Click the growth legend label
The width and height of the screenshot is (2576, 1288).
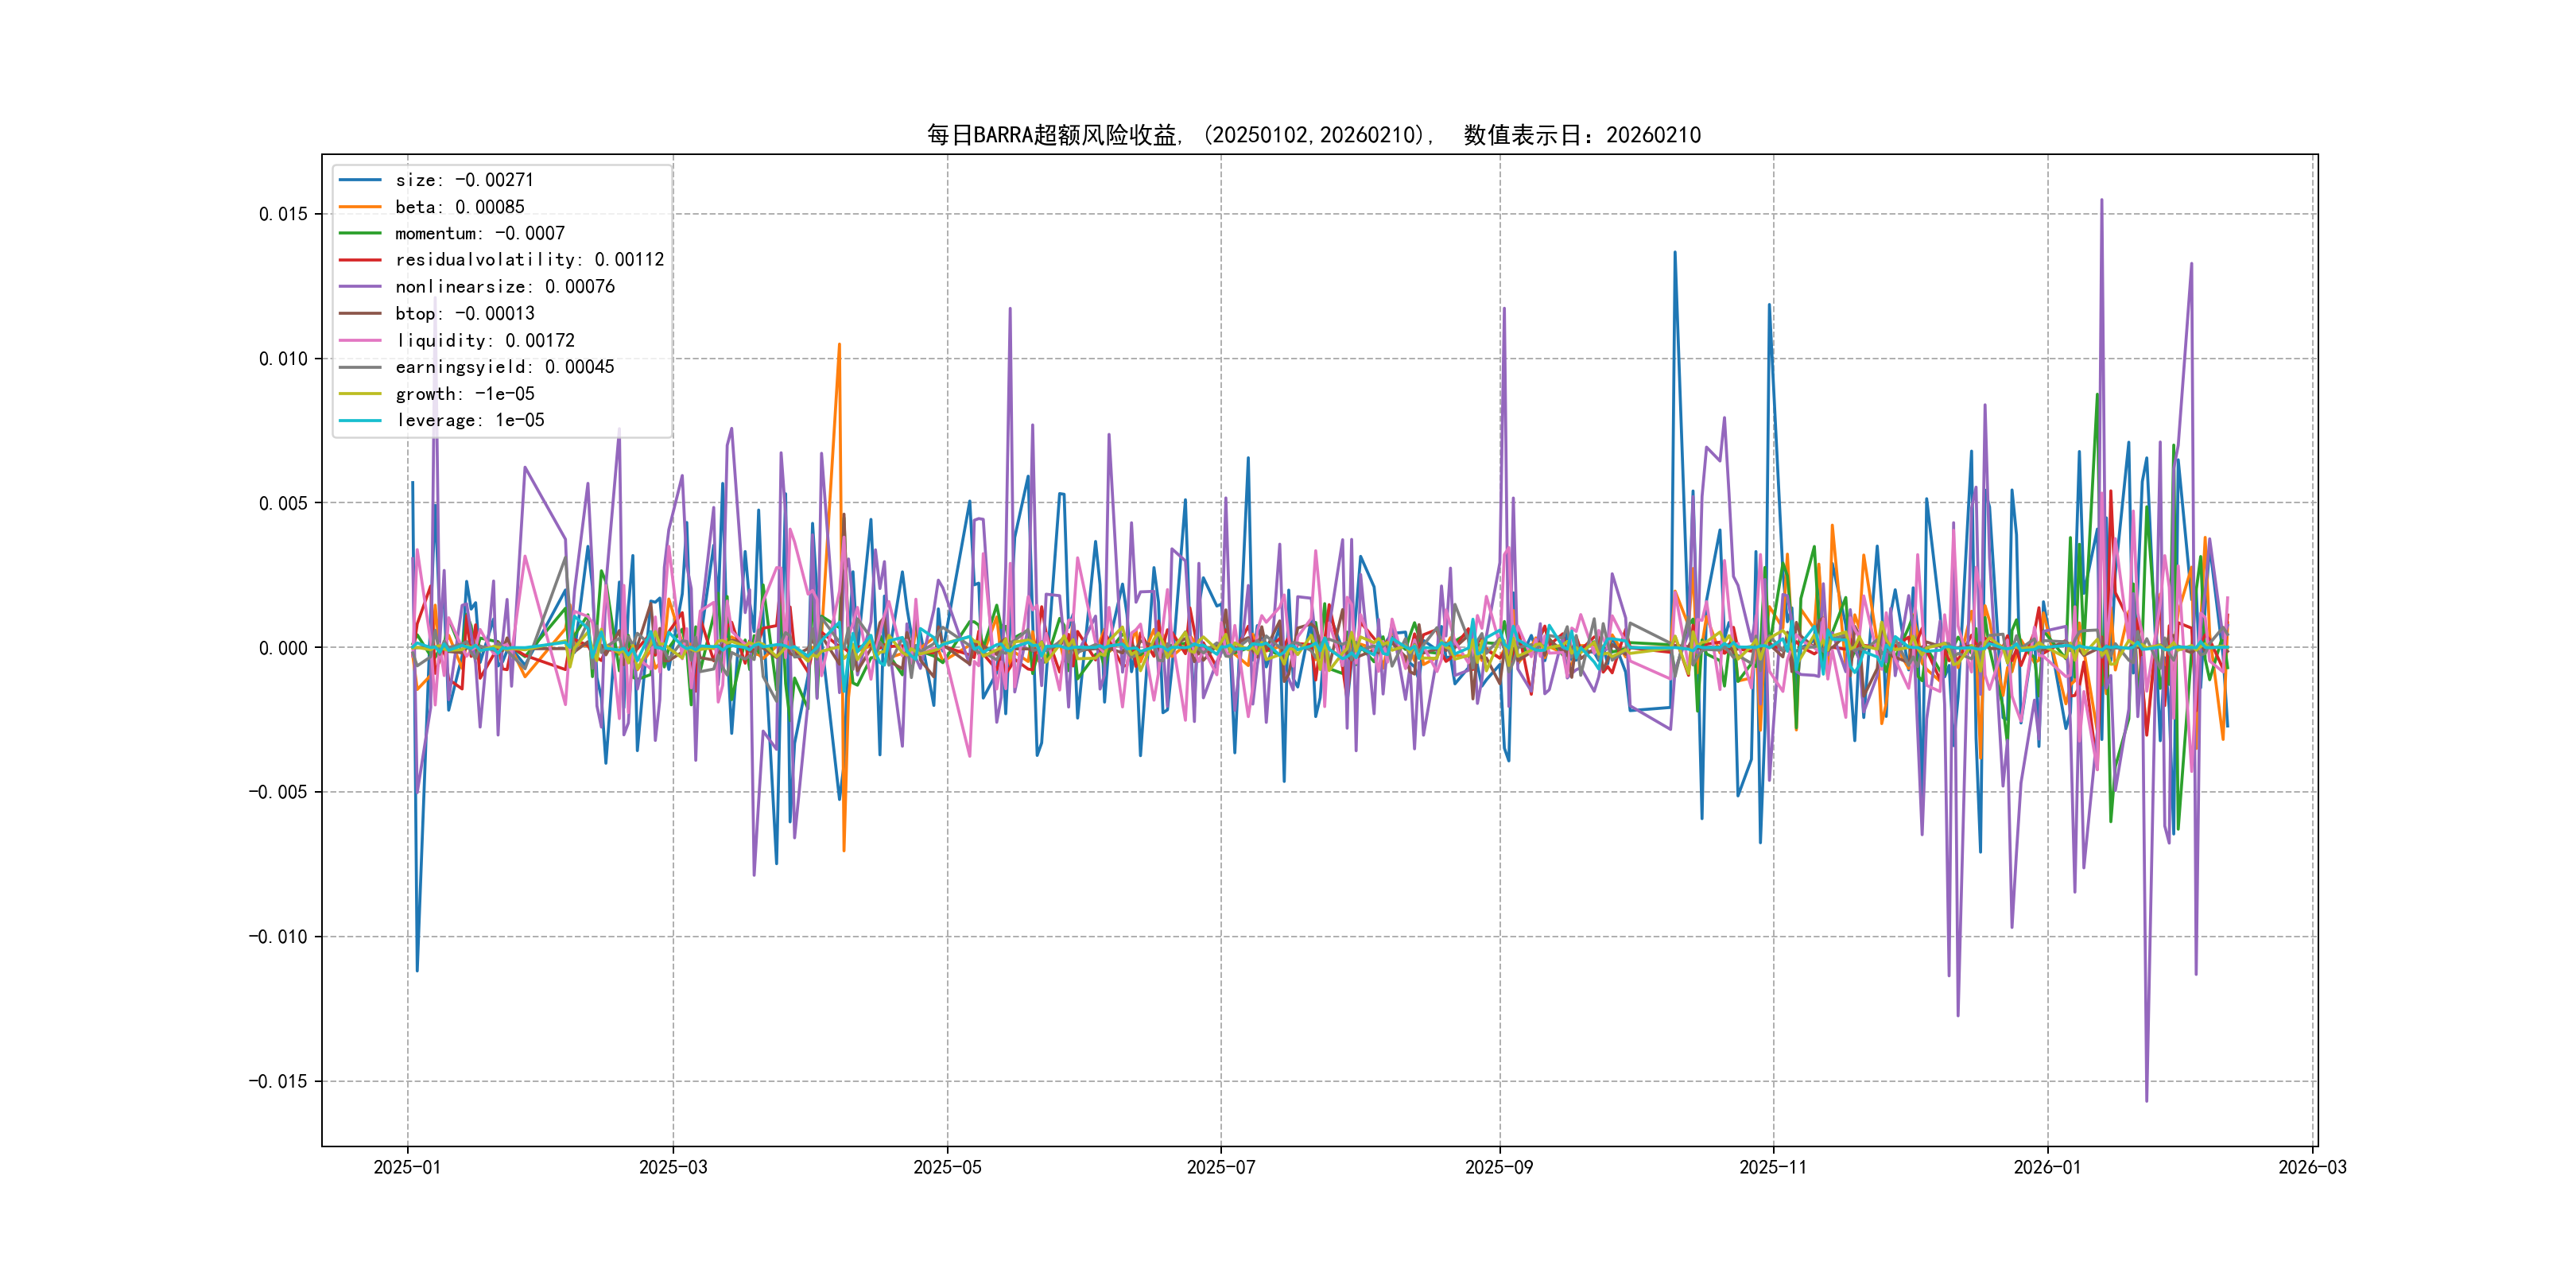pyautogui.click(x=464, y=394)
